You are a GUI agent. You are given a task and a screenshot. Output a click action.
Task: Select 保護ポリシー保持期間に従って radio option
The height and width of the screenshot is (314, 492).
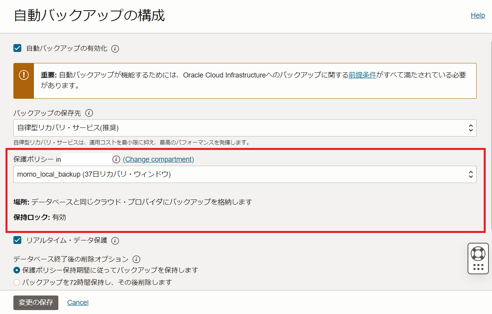17,270
